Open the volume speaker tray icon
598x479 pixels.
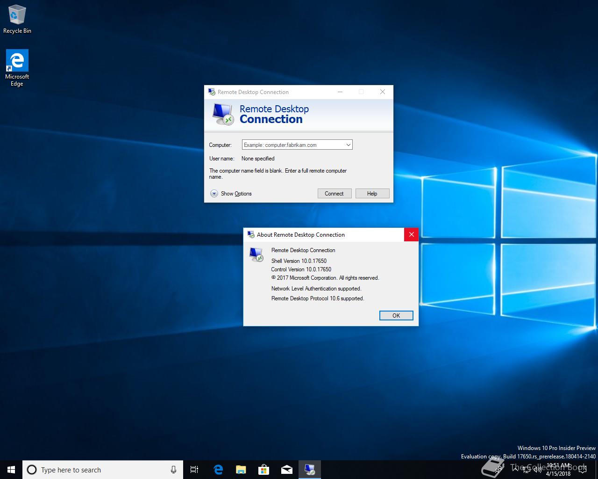click(x=537, y=469)
